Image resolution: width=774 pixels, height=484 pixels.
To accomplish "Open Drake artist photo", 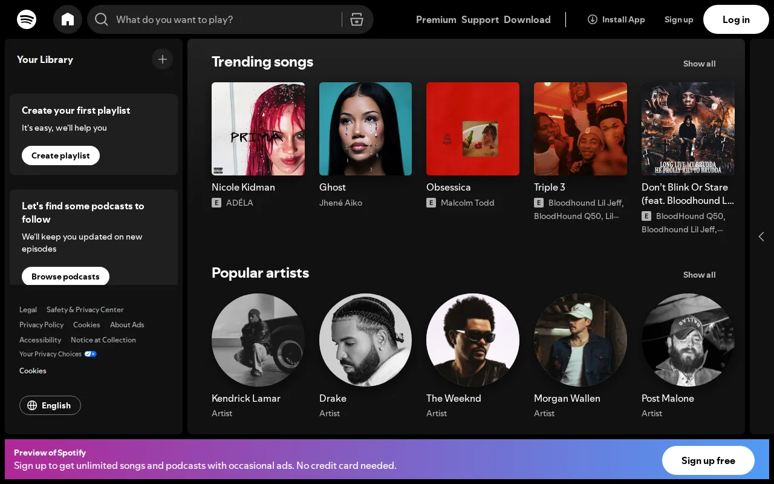I will point(365,340).
